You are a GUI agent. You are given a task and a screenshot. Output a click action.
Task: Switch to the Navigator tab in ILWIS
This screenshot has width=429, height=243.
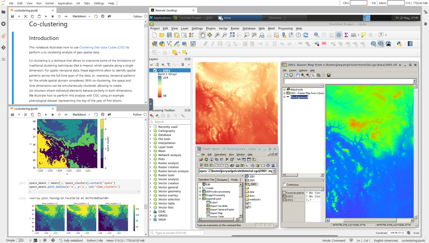[222, 180]
